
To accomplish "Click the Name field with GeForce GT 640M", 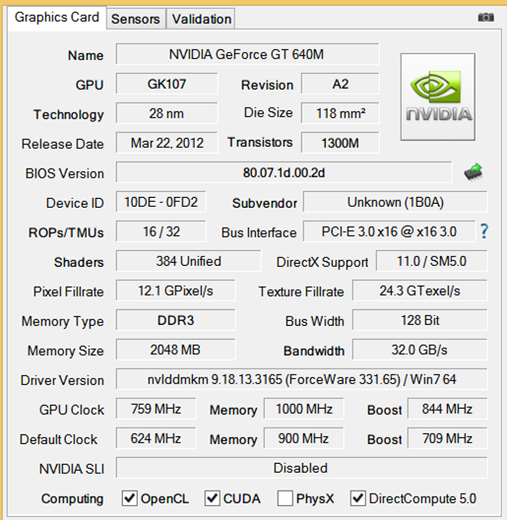I will tap(247, 54).
